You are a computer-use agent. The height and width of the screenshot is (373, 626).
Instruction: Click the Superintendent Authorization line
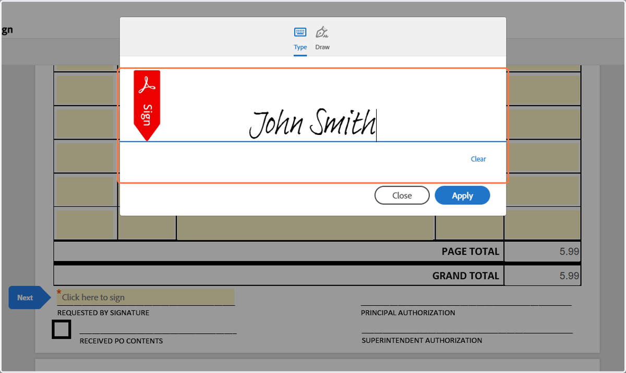pyautogui.click(x=467, y=332)
